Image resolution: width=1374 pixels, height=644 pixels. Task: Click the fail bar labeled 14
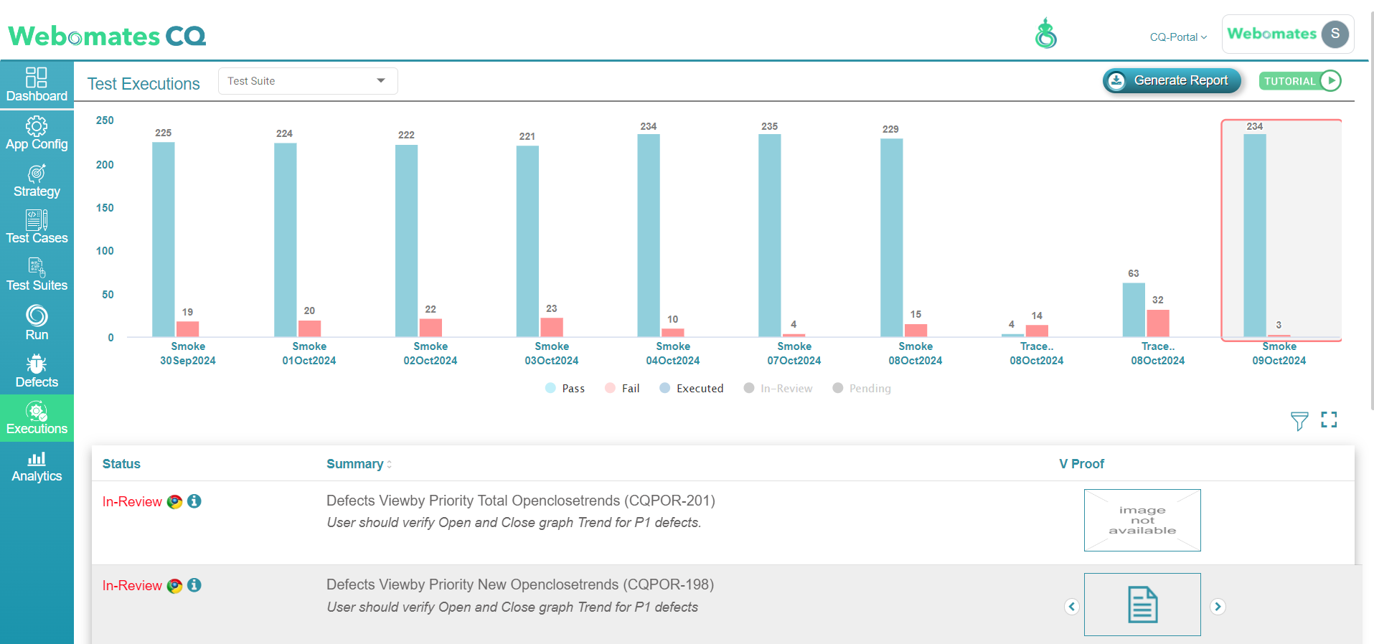point(1037,331)
